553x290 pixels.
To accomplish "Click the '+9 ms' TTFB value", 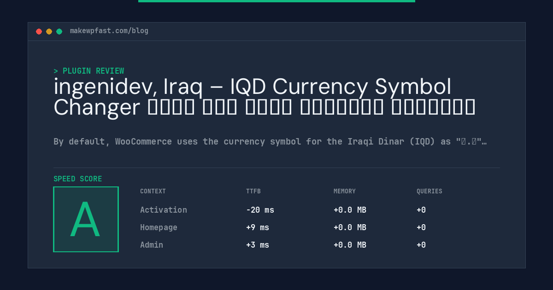I will point(258,227).
